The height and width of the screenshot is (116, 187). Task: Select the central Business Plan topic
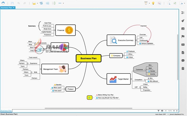coord(89,58)
